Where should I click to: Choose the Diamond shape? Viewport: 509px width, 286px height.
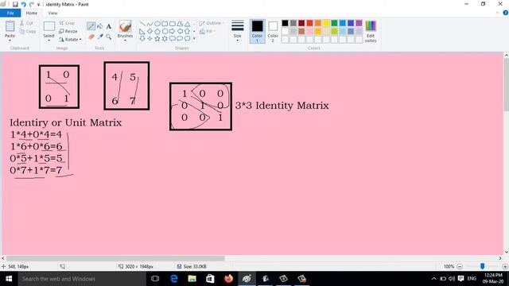coord(150,32)
